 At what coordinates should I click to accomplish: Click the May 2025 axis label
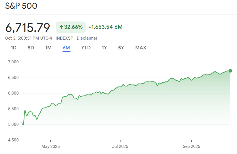50,146
